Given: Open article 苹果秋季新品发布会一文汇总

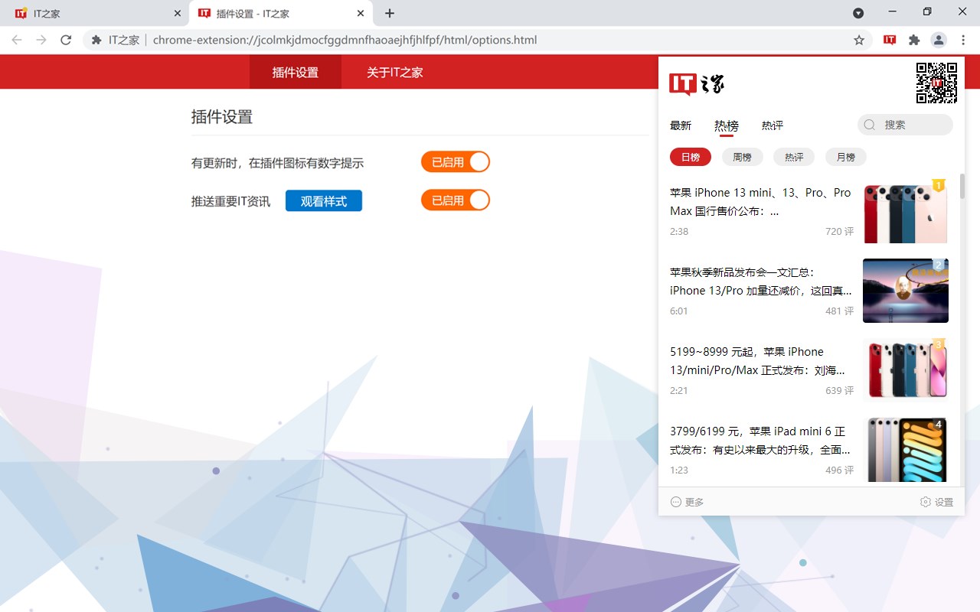Looking at the screenshot, I should coord(760,282).
